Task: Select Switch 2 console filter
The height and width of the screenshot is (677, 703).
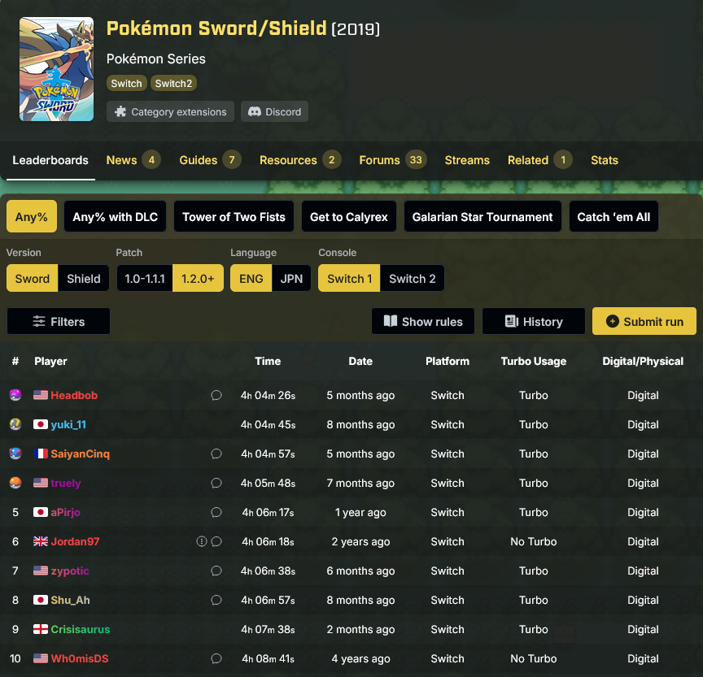Action: pos(412,278)
